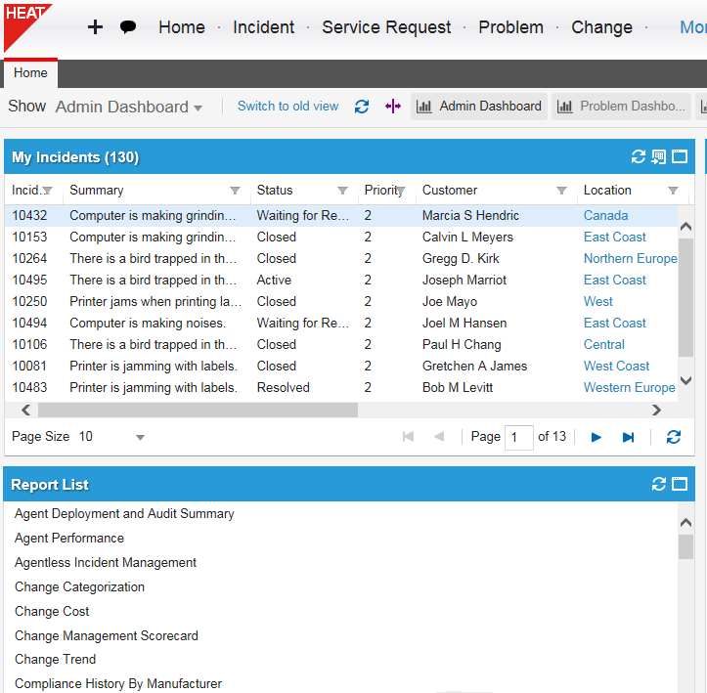Expand the Page Size dropdown

(140, 437)
